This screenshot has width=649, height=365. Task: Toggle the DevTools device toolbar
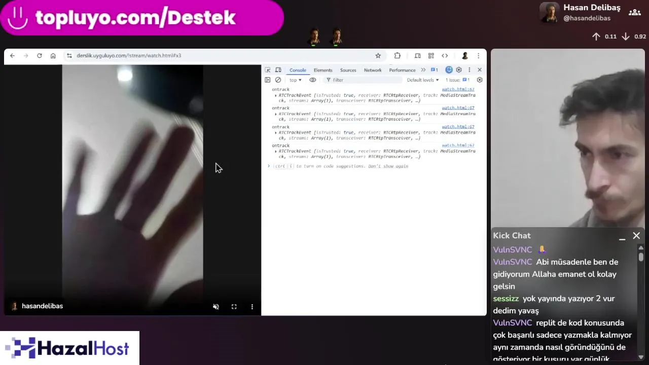pyautogui.click(x=278, y=70)
